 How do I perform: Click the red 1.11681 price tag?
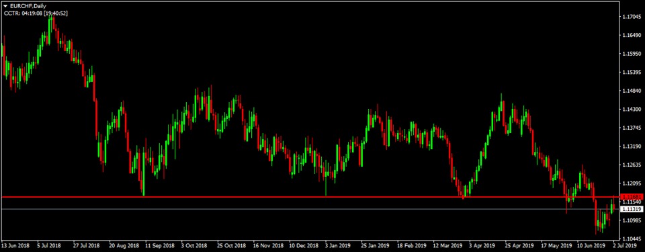coord(631,197)
